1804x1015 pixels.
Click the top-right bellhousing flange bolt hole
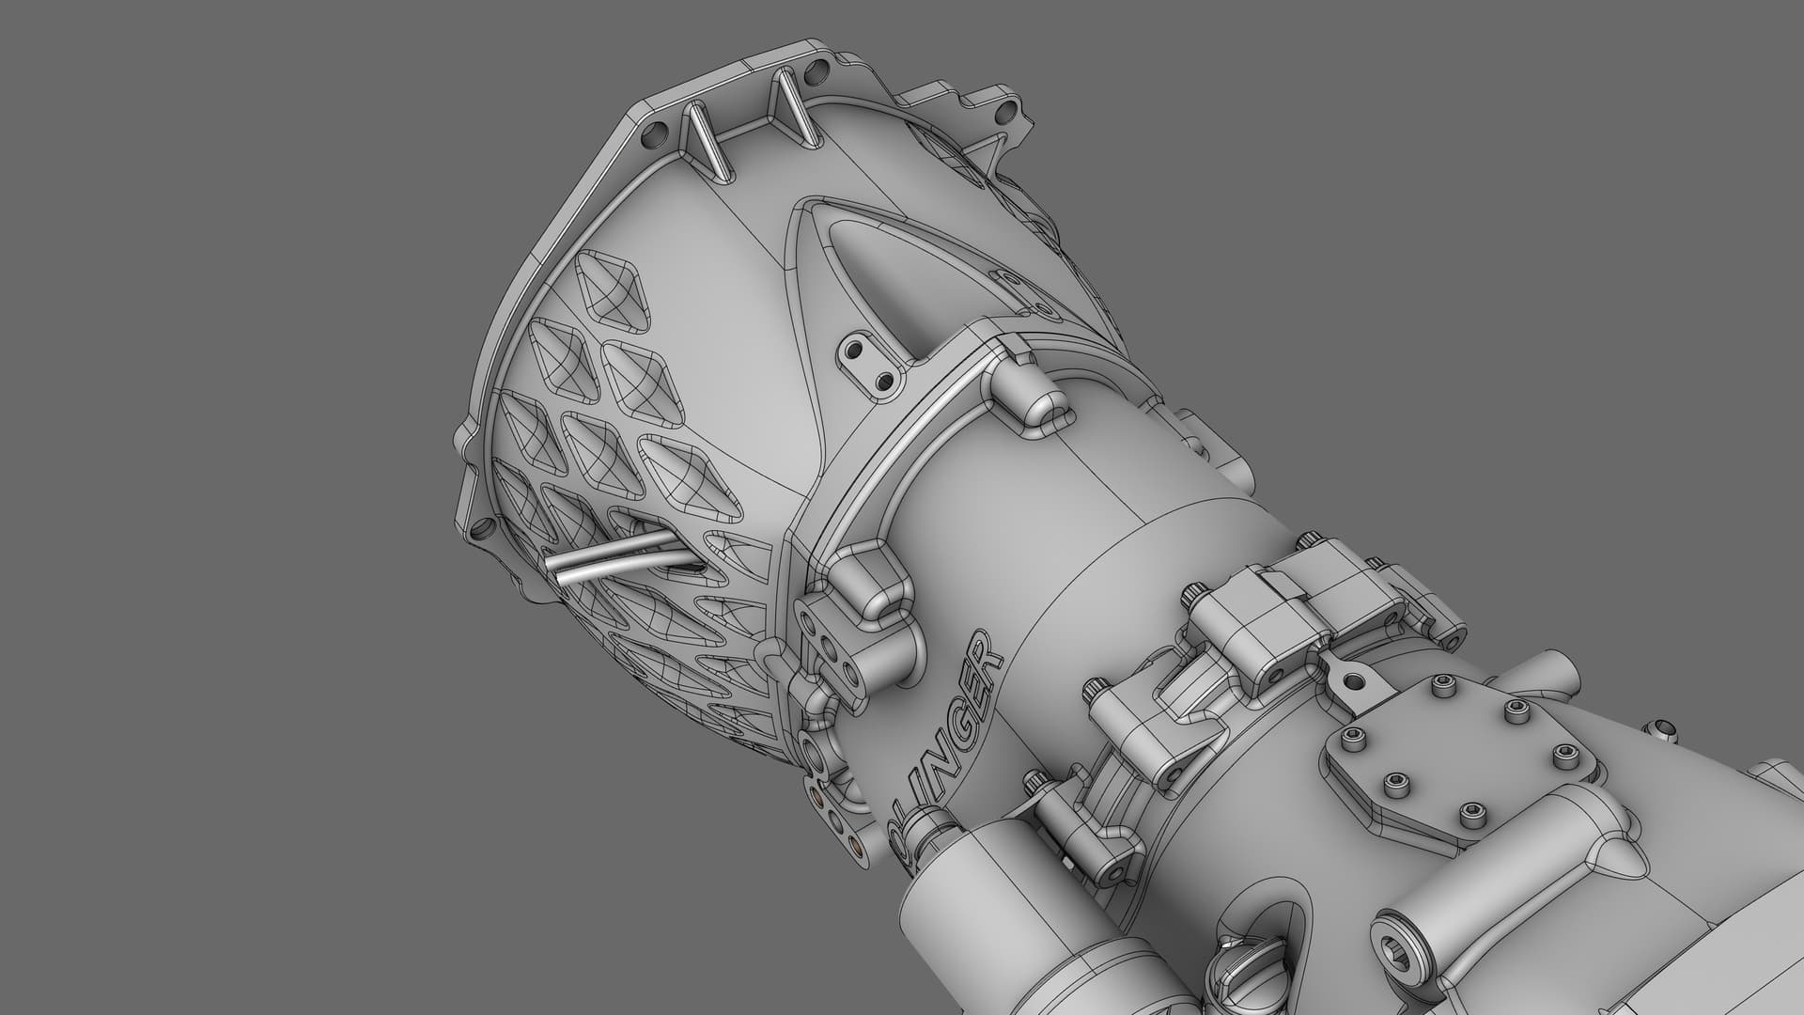click(1005, 113)
